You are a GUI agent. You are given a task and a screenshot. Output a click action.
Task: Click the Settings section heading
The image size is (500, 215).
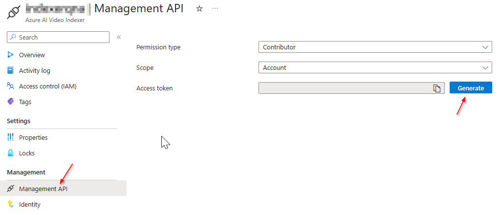coord(19,121)
